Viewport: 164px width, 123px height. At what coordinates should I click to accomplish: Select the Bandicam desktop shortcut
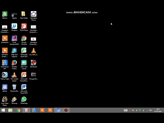[x=34, y=64]
